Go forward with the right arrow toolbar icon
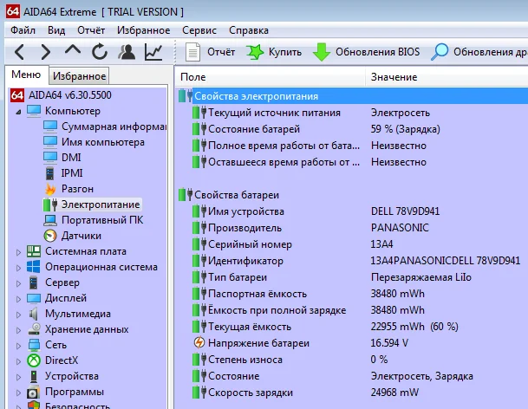This screenshot has height=409, width=528. click(45, 52)
